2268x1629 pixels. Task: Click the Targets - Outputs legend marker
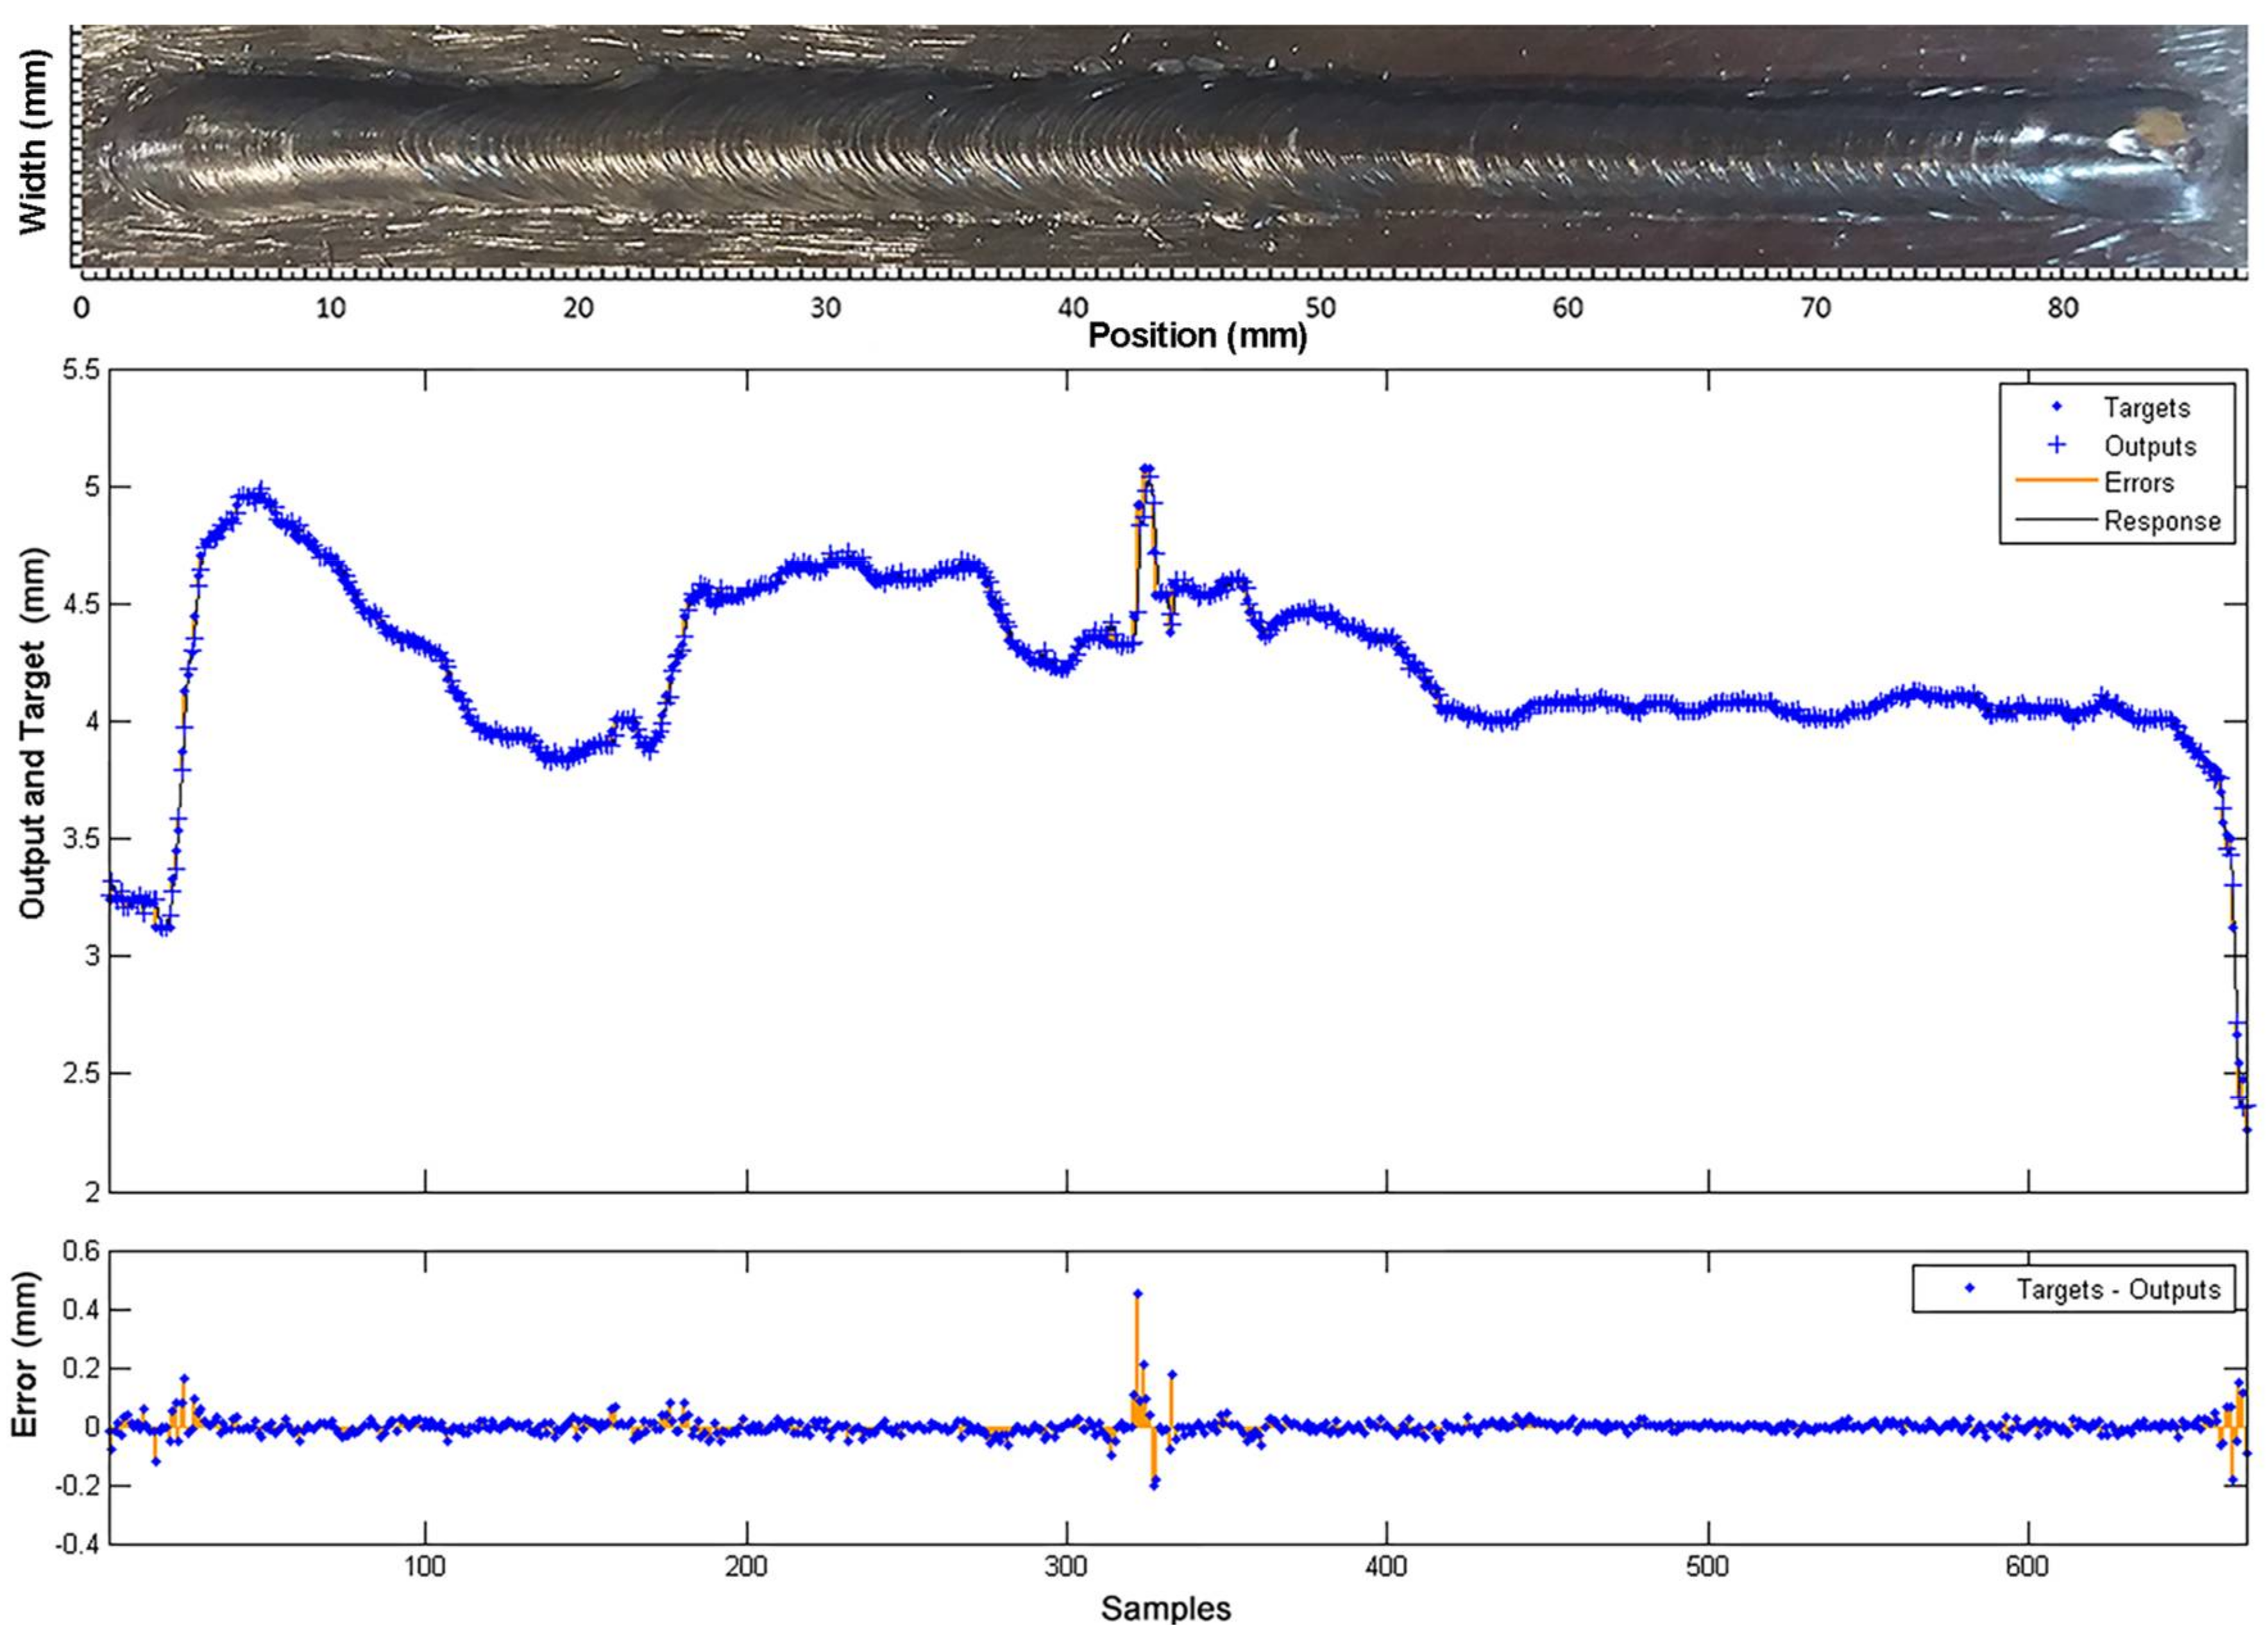1971,1289
